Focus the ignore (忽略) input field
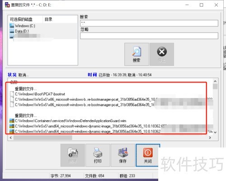Screen dimensions: 226x181 tap(149, 36)
